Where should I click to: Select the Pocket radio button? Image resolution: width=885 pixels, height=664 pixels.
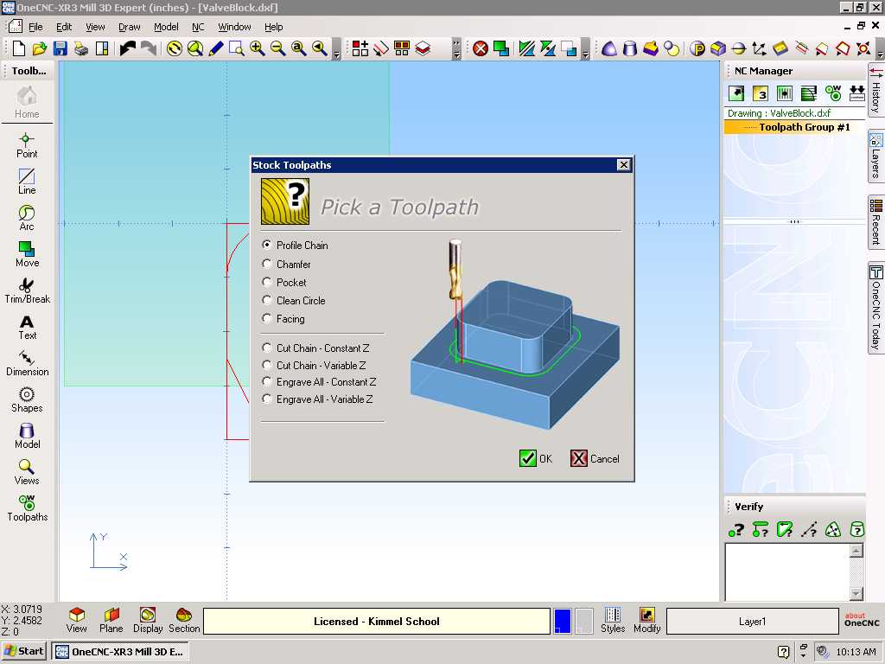[267, 282]
